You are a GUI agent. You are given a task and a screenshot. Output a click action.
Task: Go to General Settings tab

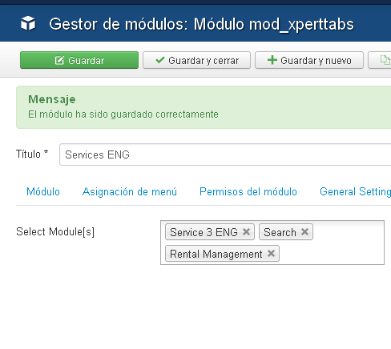pyautogui.click(x=356, y=192)
